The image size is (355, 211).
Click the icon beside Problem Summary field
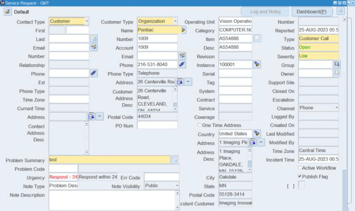click(x=175, y=160)
